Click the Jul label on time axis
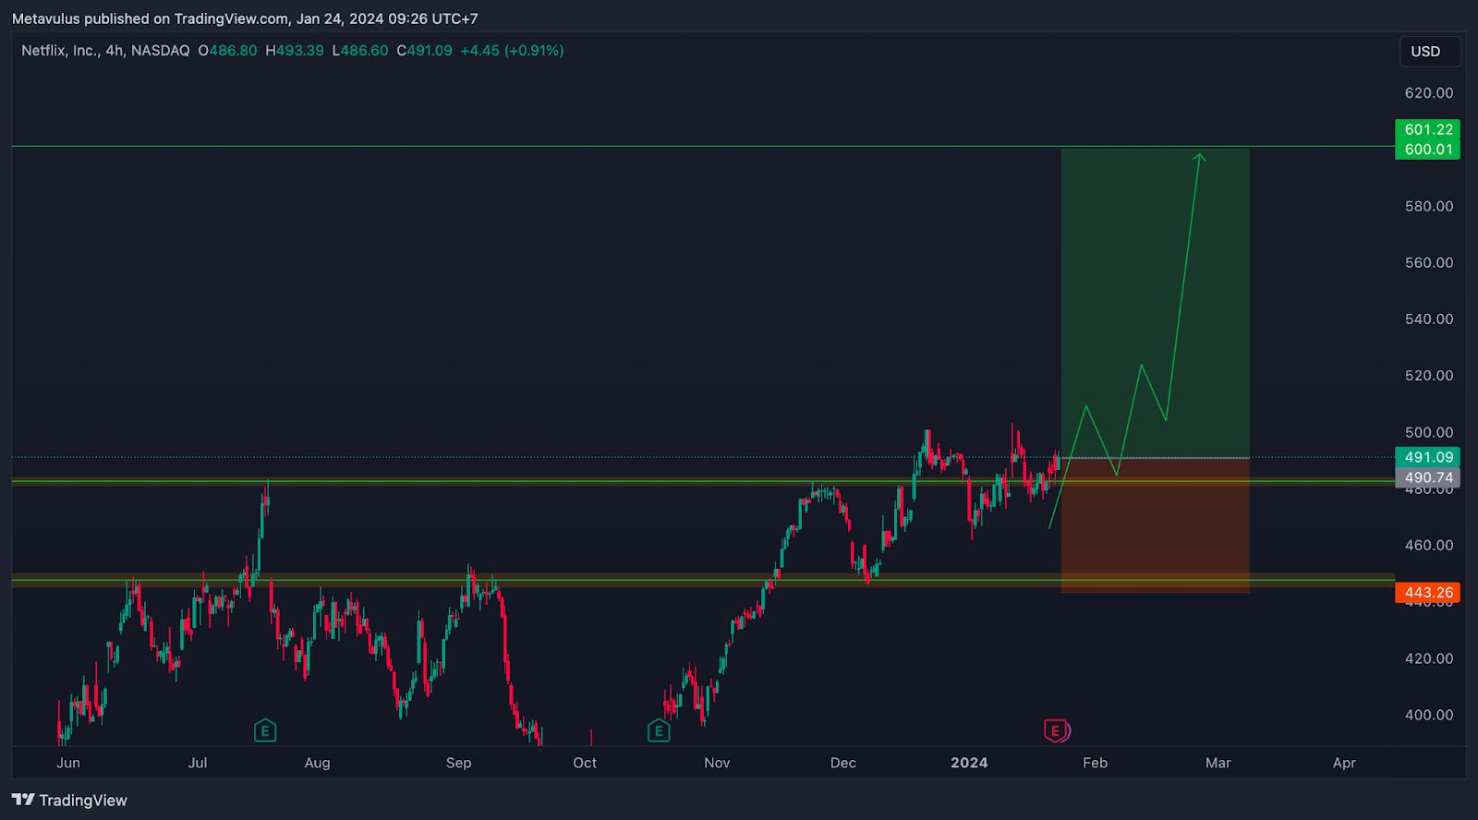 pos(198,763)
